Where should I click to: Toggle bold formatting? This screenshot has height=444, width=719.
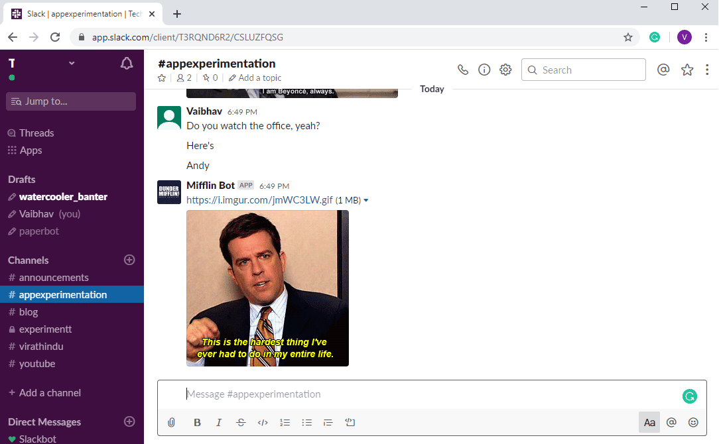197,423
